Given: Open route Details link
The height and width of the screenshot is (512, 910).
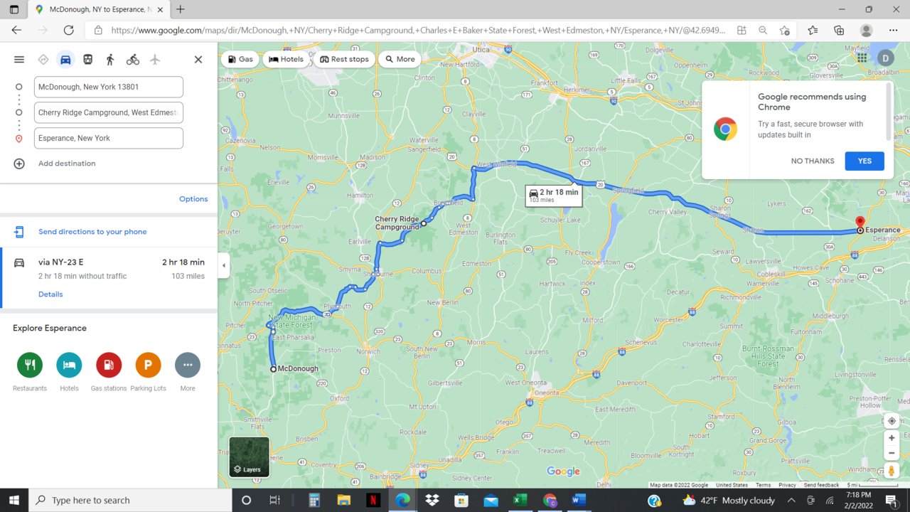Looking at the screenshot, I should coord(50,294).
